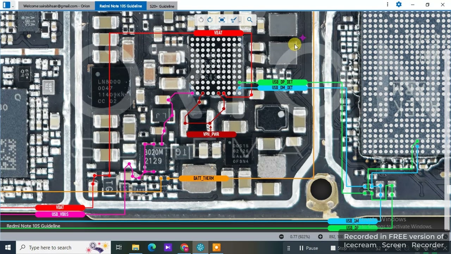Grab the recorder panel drag handle
The width and height of the screenshot is (451, 254).
289,248
